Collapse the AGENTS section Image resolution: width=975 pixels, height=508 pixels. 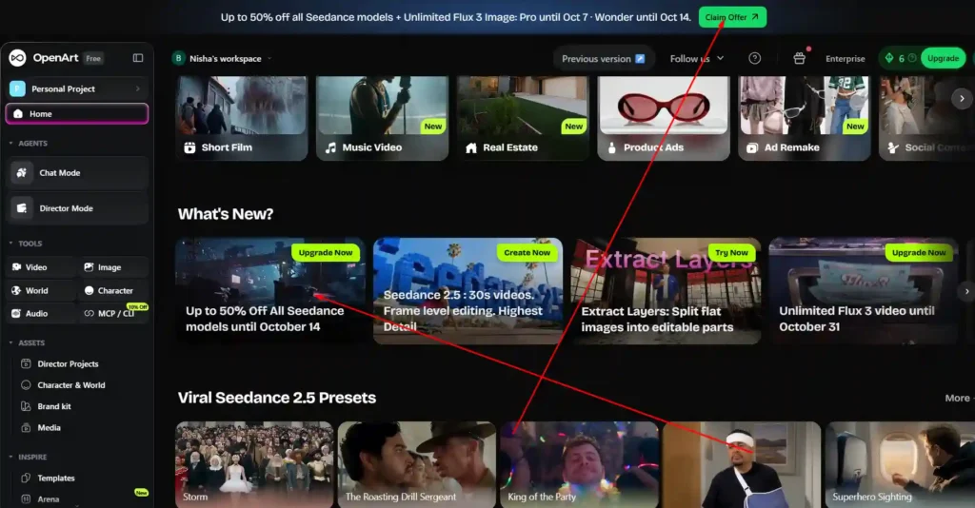click(29, 144)
